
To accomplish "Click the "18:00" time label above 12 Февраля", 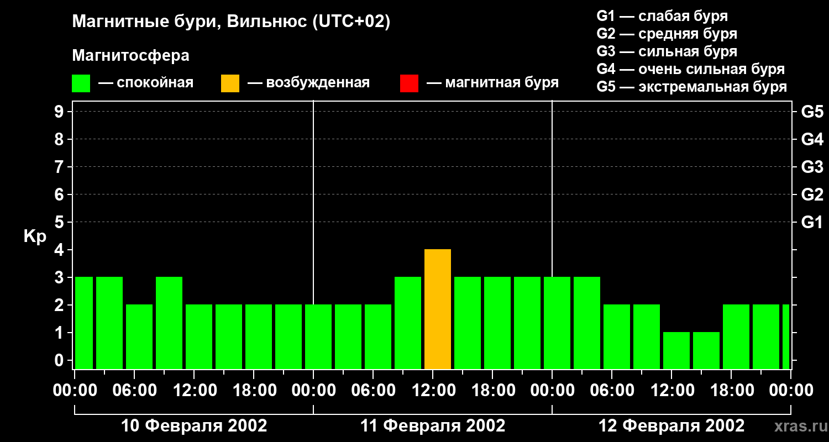I will [x=731, y=390].
